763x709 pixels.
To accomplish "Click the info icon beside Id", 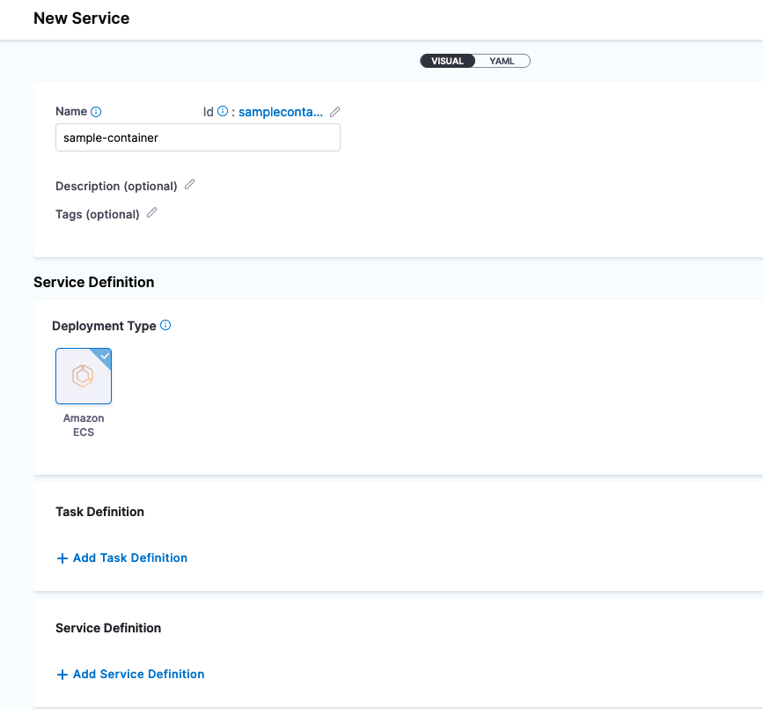I will [x=223, y=112].
